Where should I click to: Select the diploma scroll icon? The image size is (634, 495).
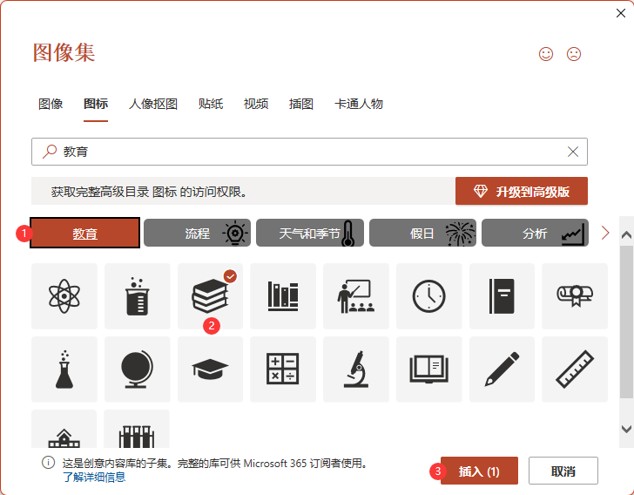tap(575, 295)
